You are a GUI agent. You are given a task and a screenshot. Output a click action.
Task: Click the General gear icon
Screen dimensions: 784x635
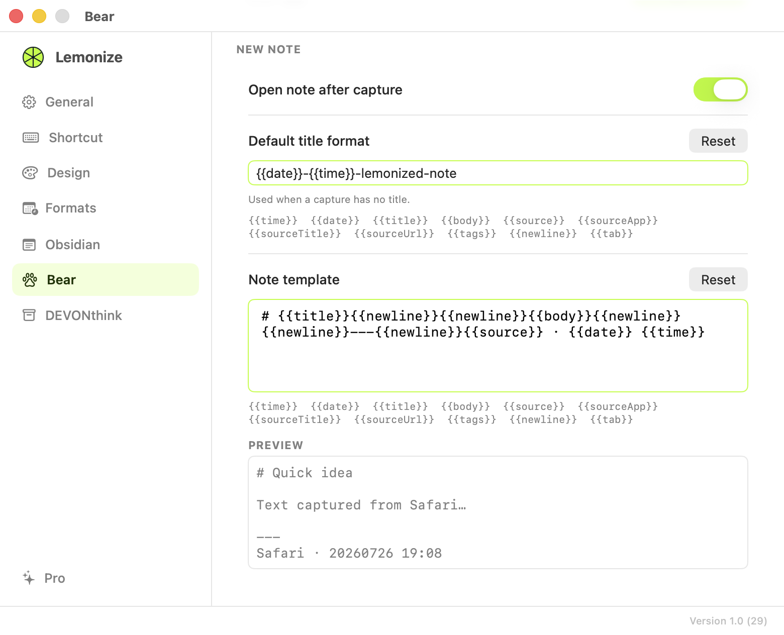coord(29,102)
